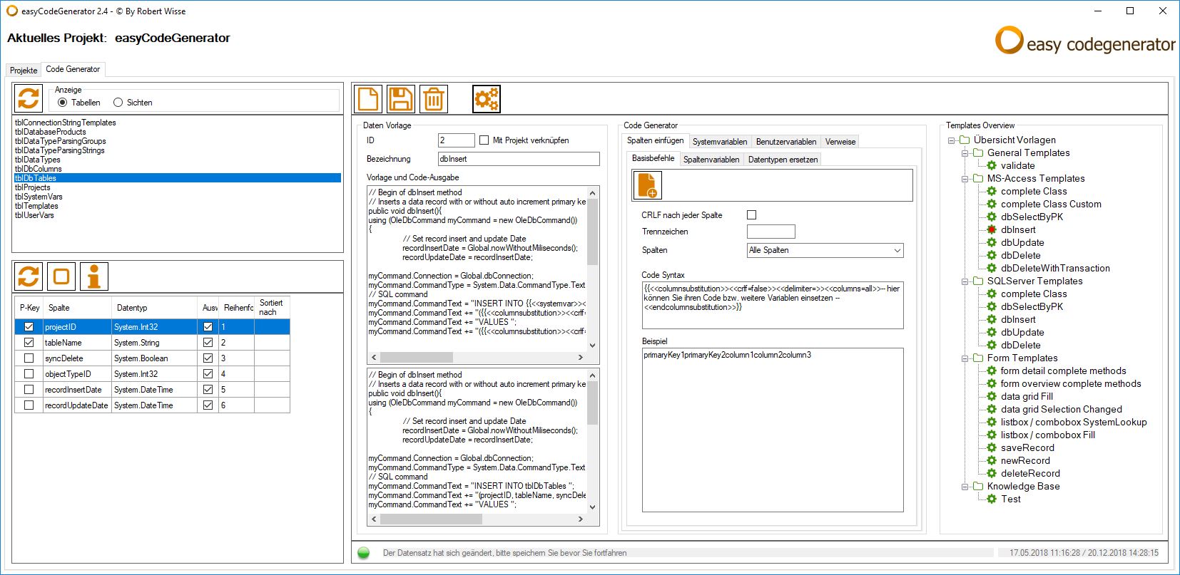Click the refresh tables icon beside Anzeige
This screenshot has height=575, width=1180.
pyautogui.click(x=29, y=98)
